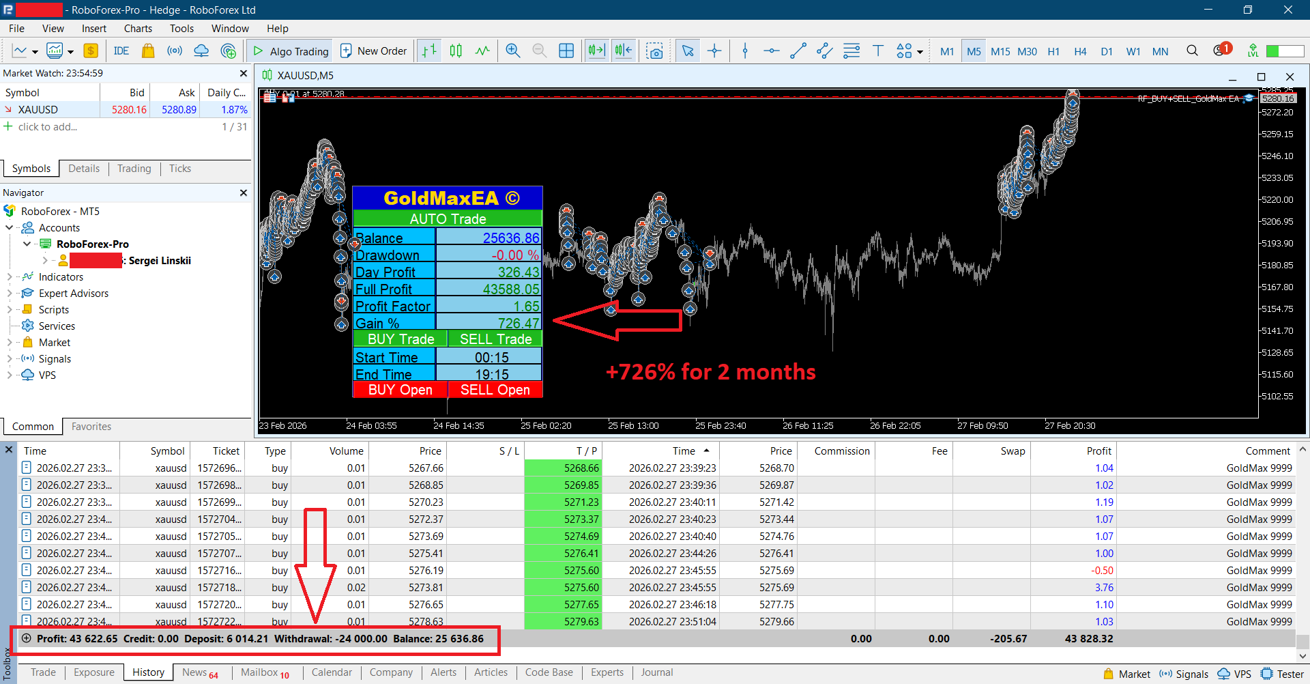The image size is (1310, 684).
Task: Open the Market shopping bag icon
Action: click(x=148, y=51)
